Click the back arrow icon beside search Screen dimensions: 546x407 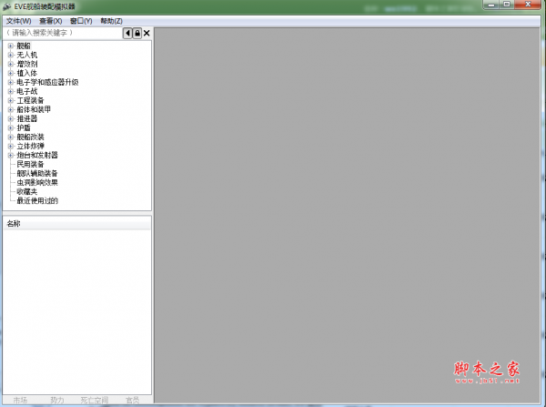(x=127, y=33)
